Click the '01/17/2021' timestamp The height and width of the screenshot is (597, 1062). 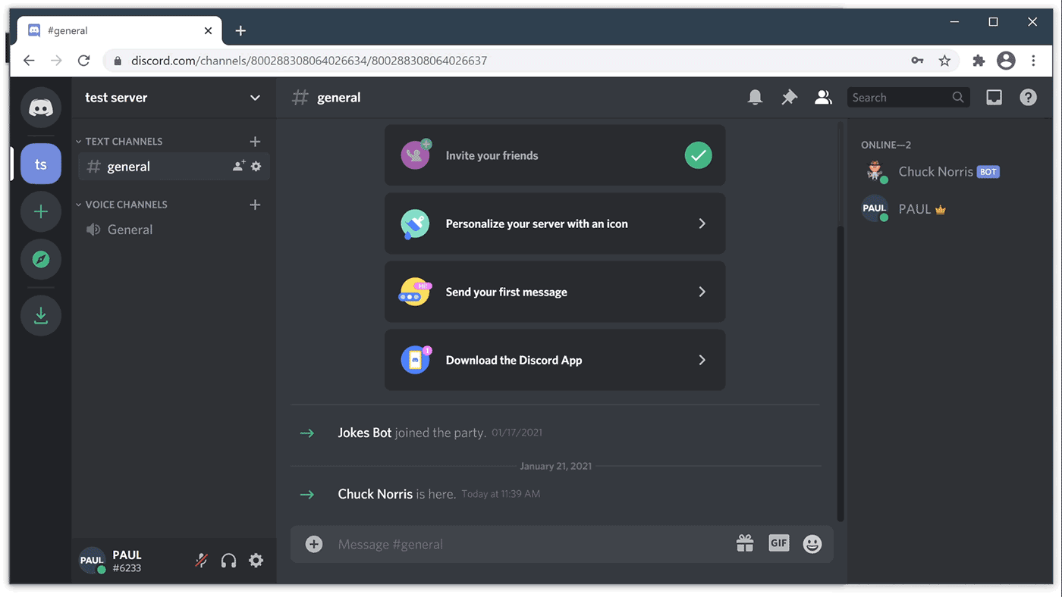click(517, 433)
